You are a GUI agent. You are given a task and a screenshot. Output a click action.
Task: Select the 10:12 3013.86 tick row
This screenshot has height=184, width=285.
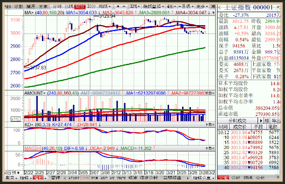[249, 133]
